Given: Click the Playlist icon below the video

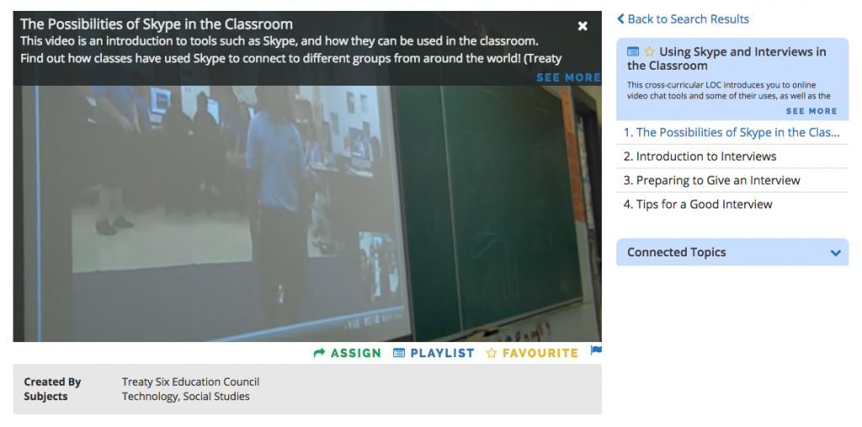Looking at the screenshot, I should tap(398, 354).
